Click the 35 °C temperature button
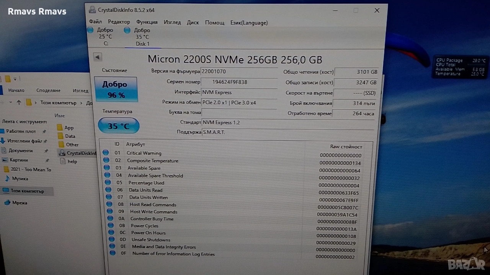Image resolution: width=490 pixels, height=275 pixels. click(118, 126)
